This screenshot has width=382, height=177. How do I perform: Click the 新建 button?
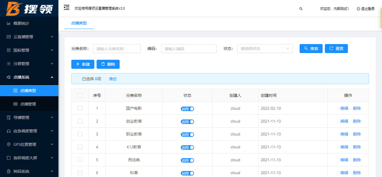(x=83, y=64)
